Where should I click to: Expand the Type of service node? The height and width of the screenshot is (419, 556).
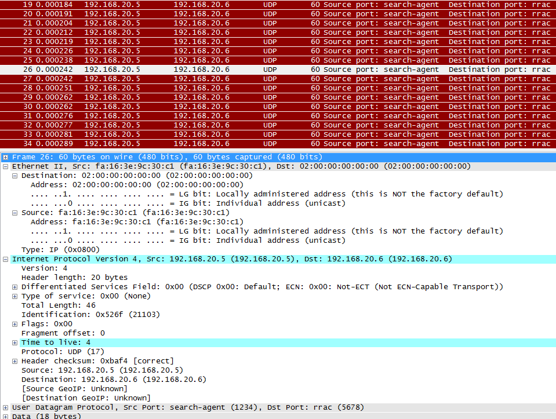click(x=14, y=296)
